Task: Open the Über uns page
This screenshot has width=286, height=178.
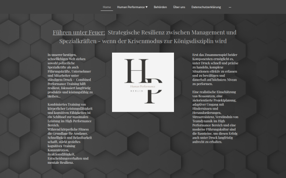Action: [x=179, y=7]
